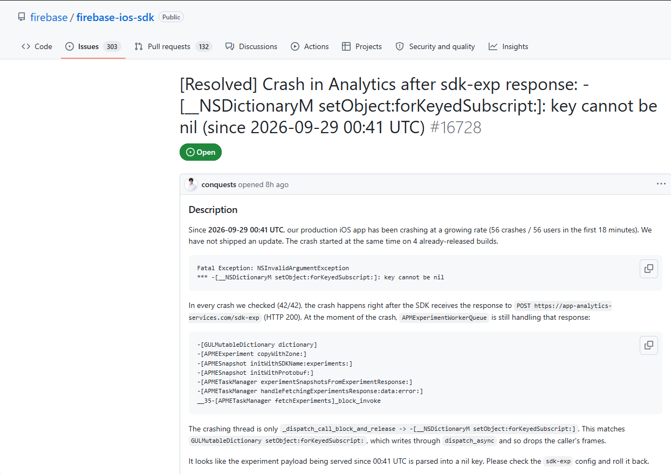Screen dimensions: 671x474
Task: Open the comment options ellipsis menu
Action: pyautogui.click(x=661, y=184)
